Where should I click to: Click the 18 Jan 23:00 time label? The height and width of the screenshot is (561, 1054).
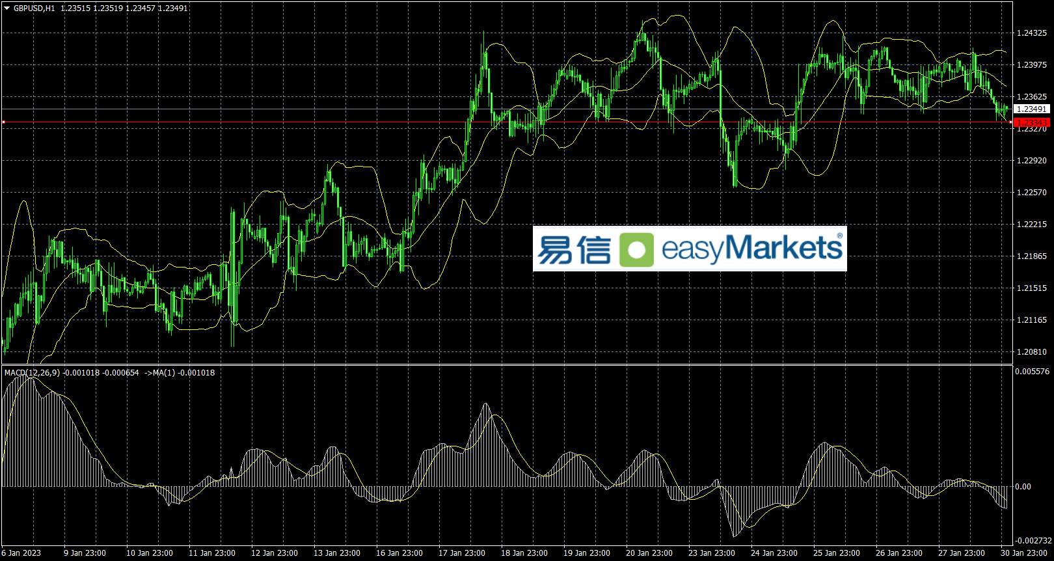point(524,553)
